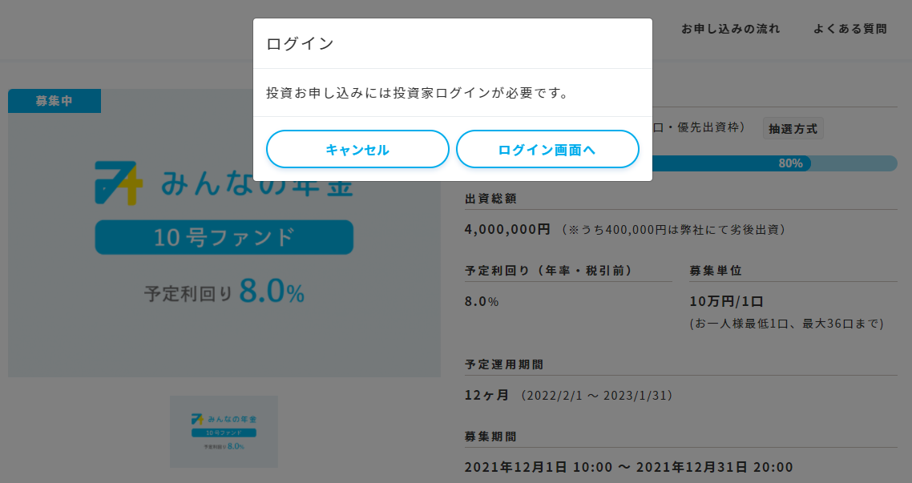This screenshot has height=483, width=912.
Task: Click the 10号ファンド banner ribbon
Action: pyautogui.click(x=224, y=237)
